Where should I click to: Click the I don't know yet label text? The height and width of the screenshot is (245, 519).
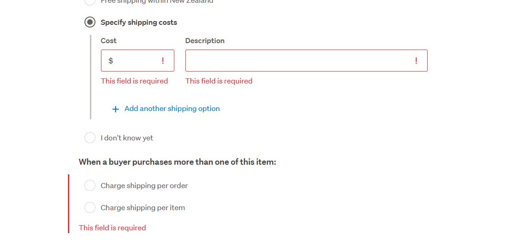click(x=127, y=138)
